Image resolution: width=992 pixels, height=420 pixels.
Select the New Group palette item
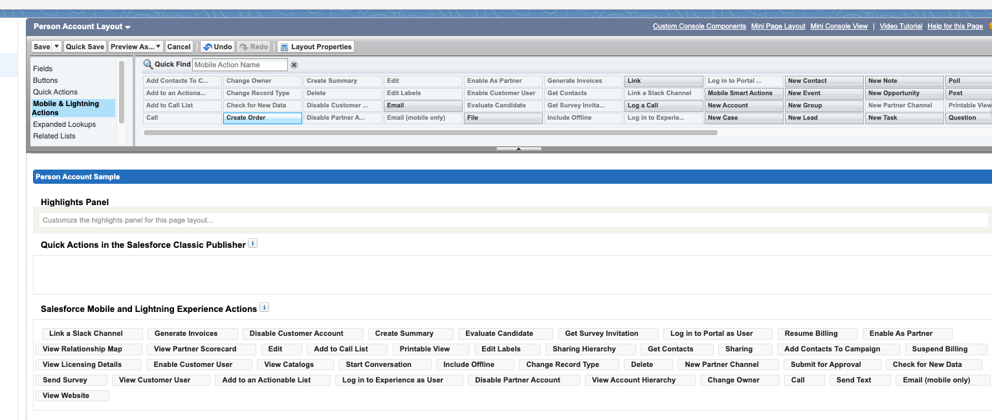coord(824,105)
